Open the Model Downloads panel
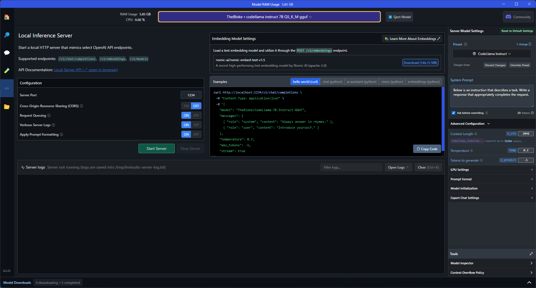Screen dimensions: 536x288 coord(17,282)
